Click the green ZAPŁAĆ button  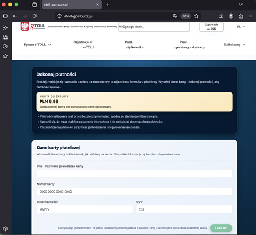[221, 228]
